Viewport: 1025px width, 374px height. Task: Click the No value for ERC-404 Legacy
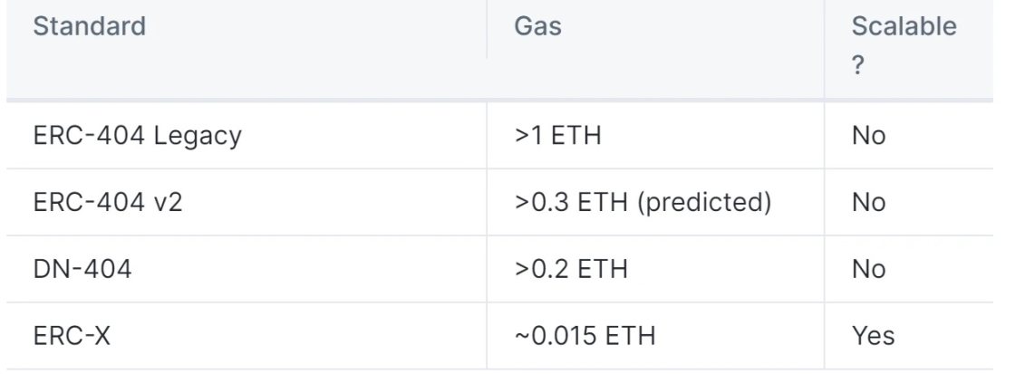tap(868, 136)
